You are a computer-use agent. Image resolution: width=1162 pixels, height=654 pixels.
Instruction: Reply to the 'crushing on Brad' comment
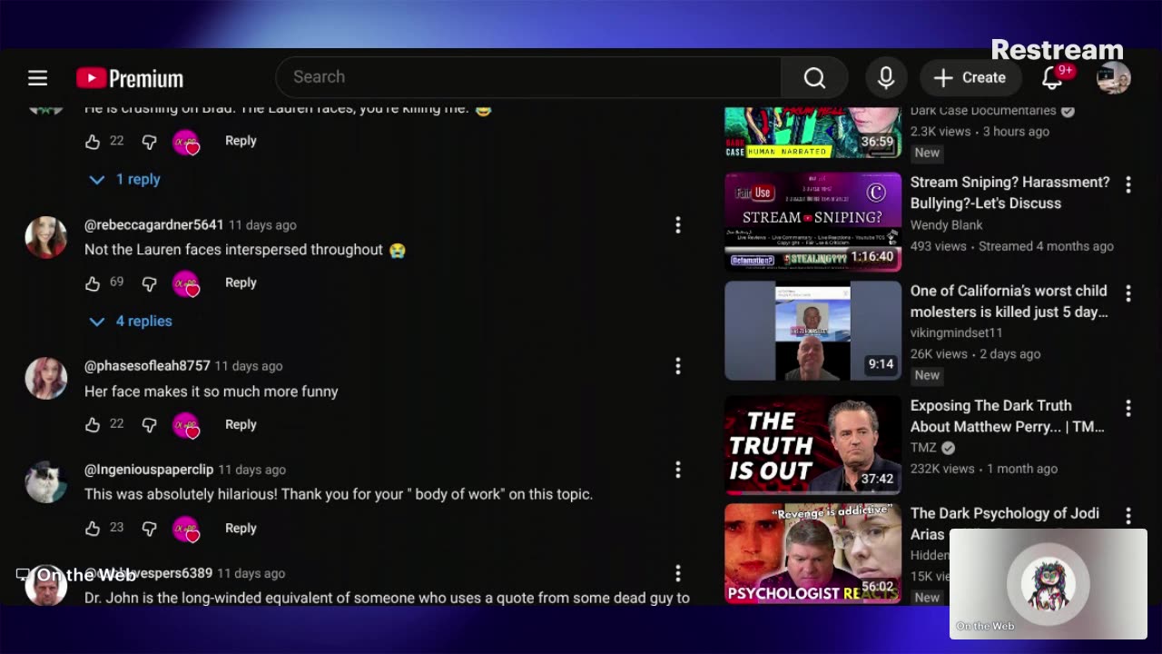coord(241,141)
